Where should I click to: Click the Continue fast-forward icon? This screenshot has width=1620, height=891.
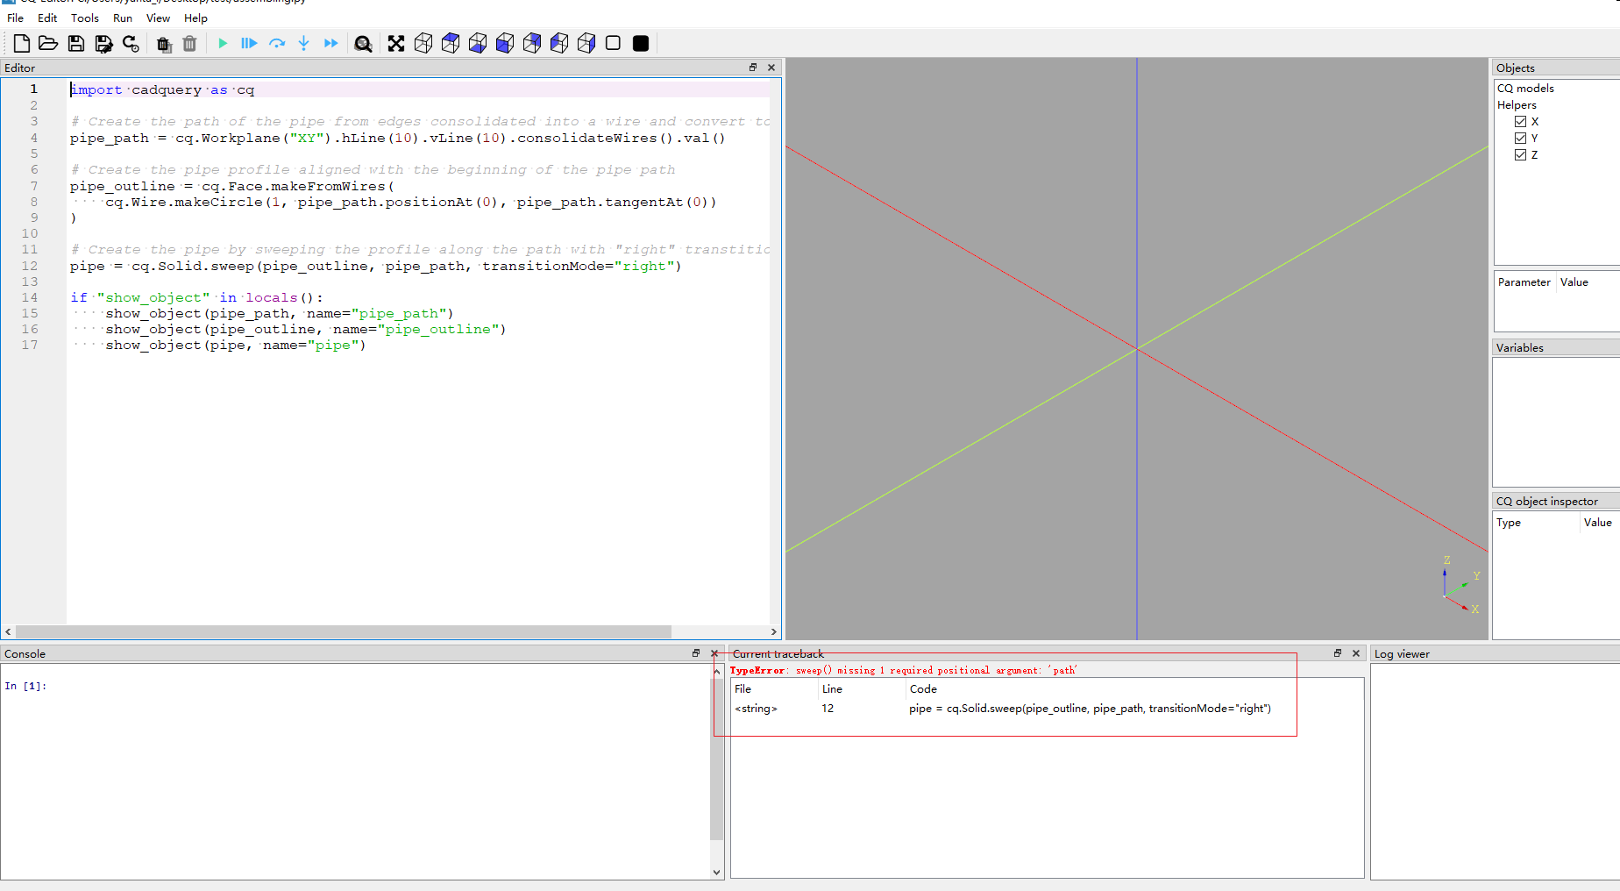330,43
